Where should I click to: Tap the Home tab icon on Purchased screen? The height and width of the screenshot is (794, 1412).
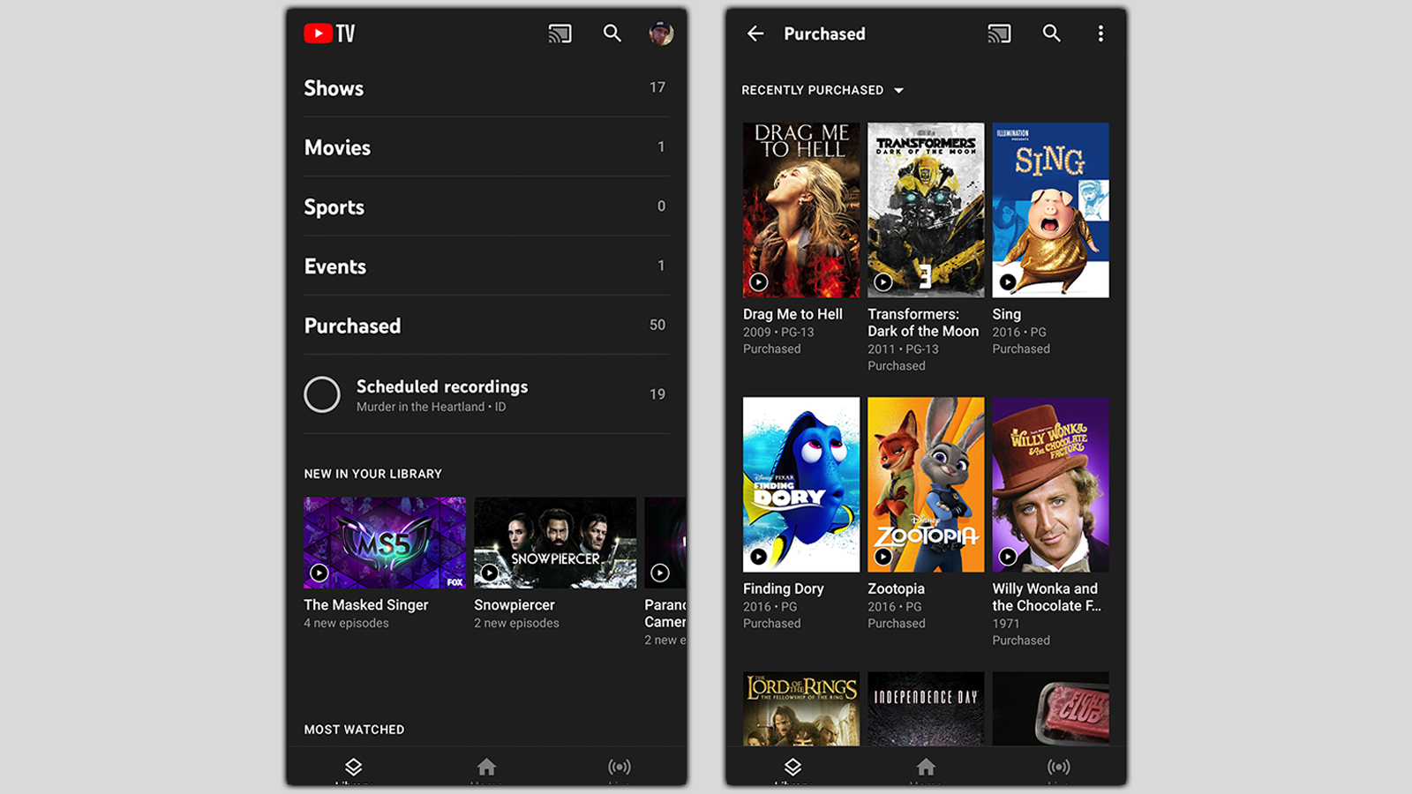pyautogui.click(x=926, y=767)
